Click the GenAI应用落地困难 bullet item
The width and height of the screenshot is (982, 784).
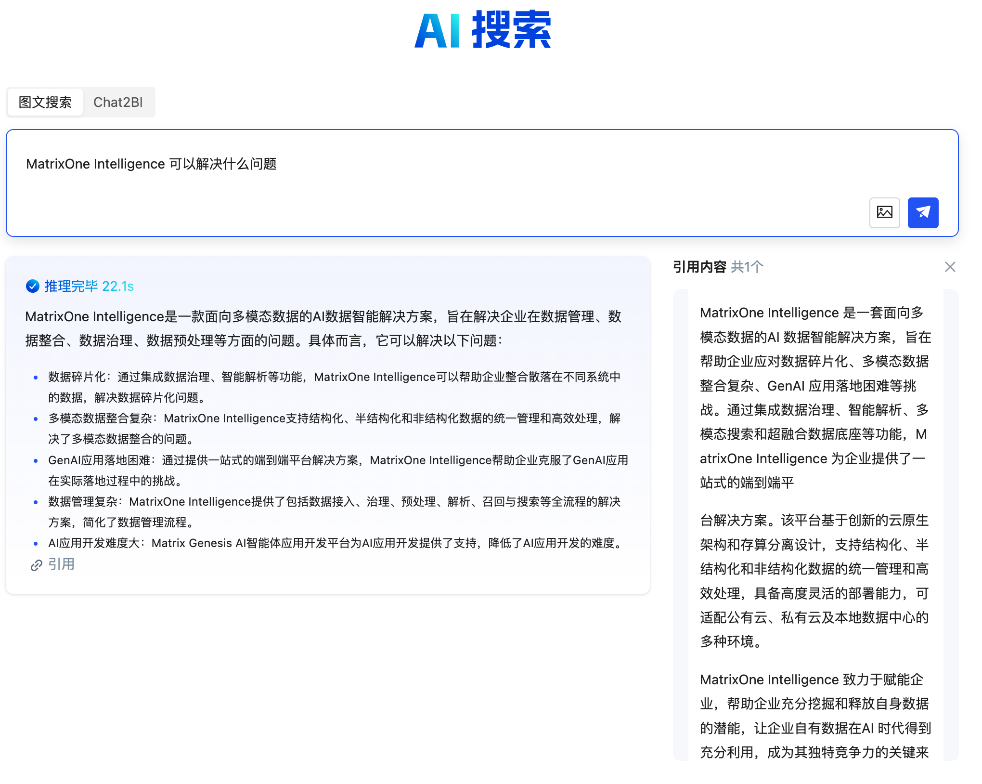click(338, 470)
